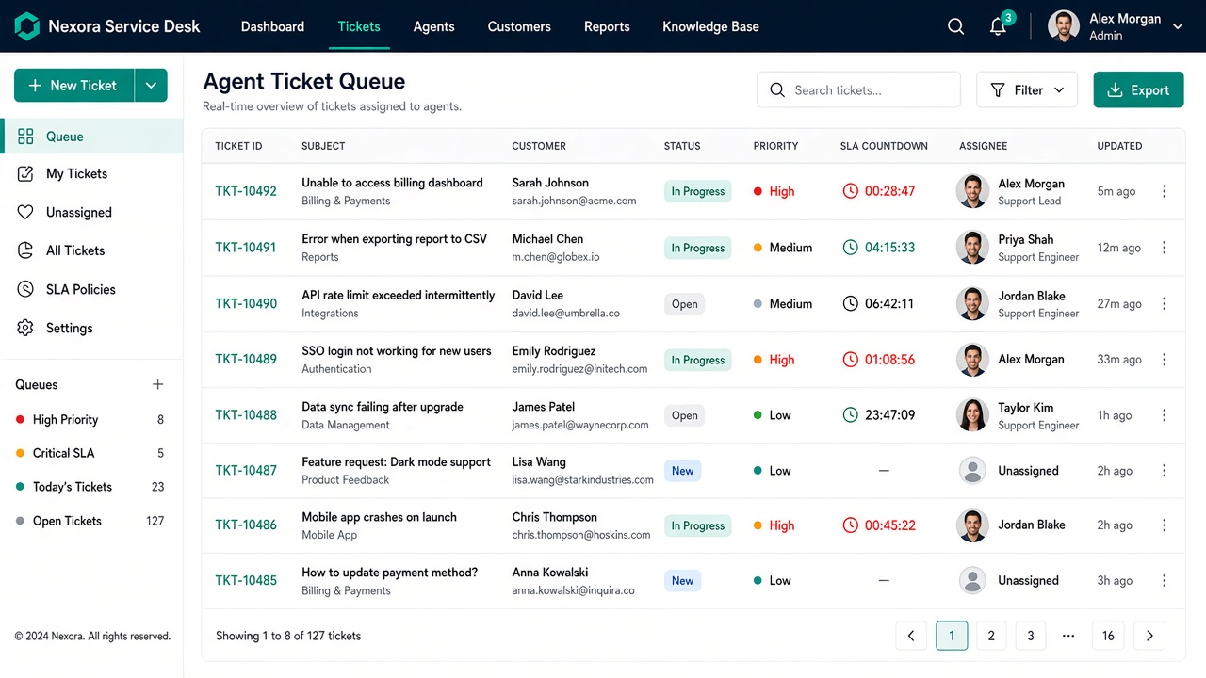Export the ticket queue
The image size is (1206, 678).
[1138, 90]
